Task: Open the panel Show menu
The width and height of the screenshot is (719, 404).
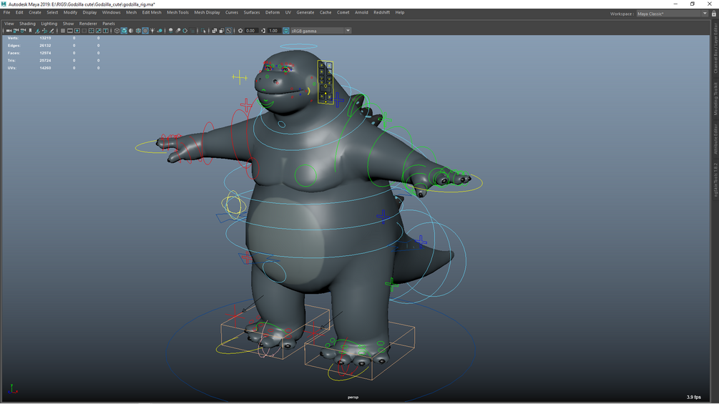Action: (68, 24)
